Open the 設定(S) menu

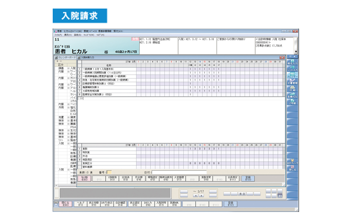tap(78, 35)
